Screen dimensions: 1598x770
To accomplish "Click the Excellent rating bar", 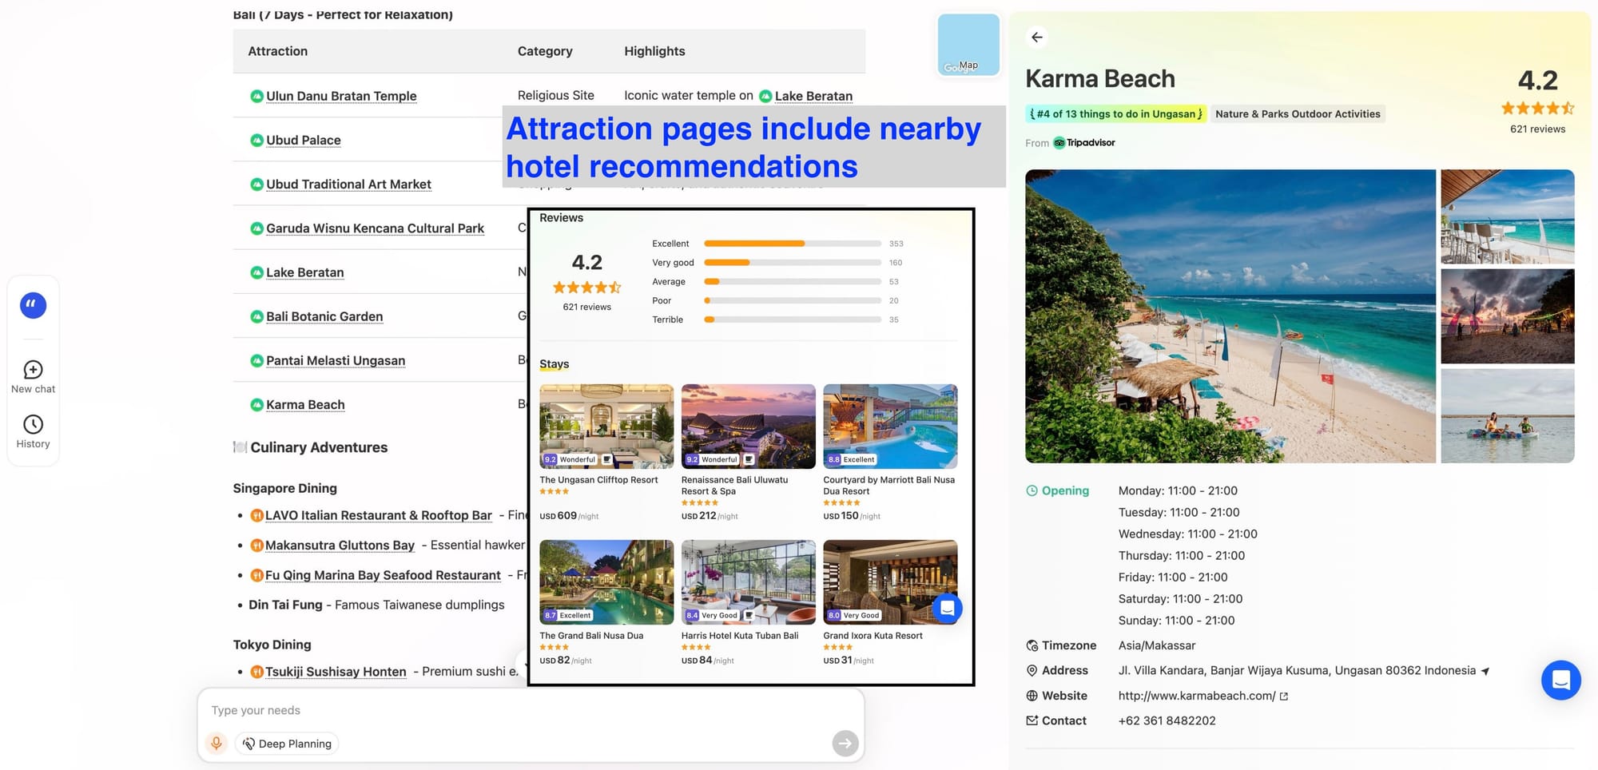I will point(792,244).
